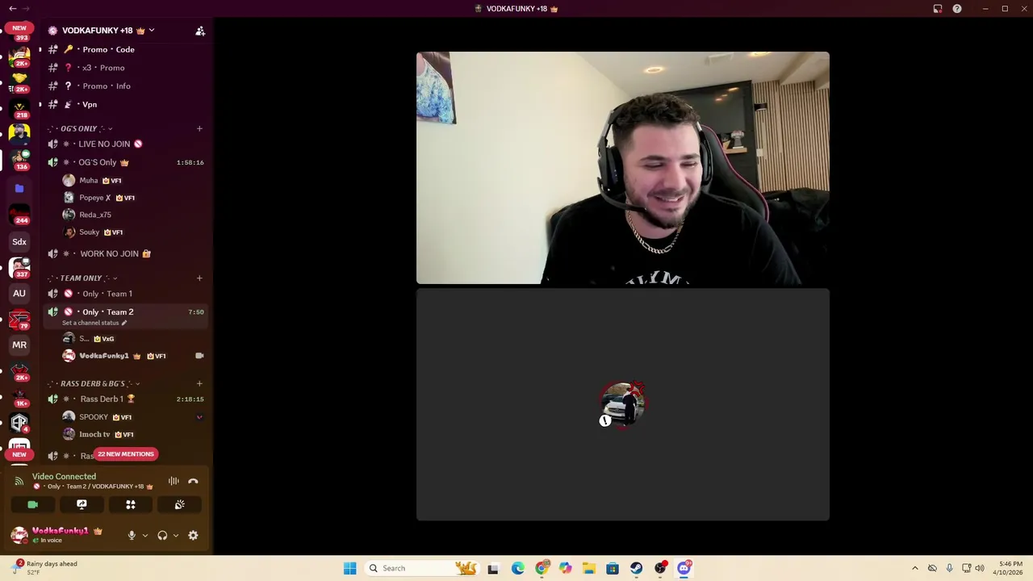This screenshot has height=581, width=1033.
Task: Click the camera icon beside VodkaFunky1
Action: coord(199,356)
